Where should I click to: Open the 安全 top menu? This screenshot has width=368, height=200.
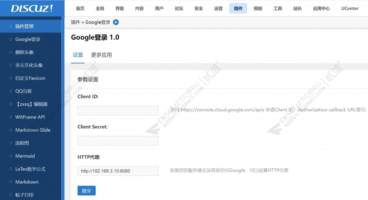(198, 9)
